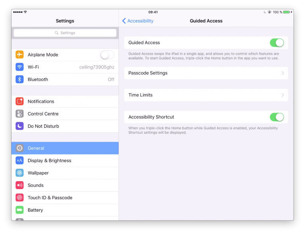Screen dimensions: 305x234
Task: Tap the General gear icon
Action: click(x=19, y=148)
